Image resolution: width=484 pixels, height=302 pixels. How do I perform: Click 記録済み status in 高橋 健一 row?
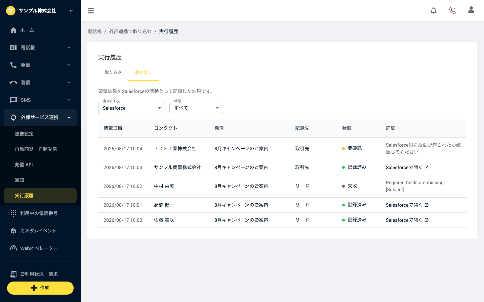point(354,205)
